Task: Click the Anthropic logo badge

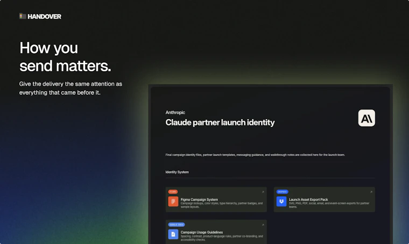Action: [x=366, y=118]
